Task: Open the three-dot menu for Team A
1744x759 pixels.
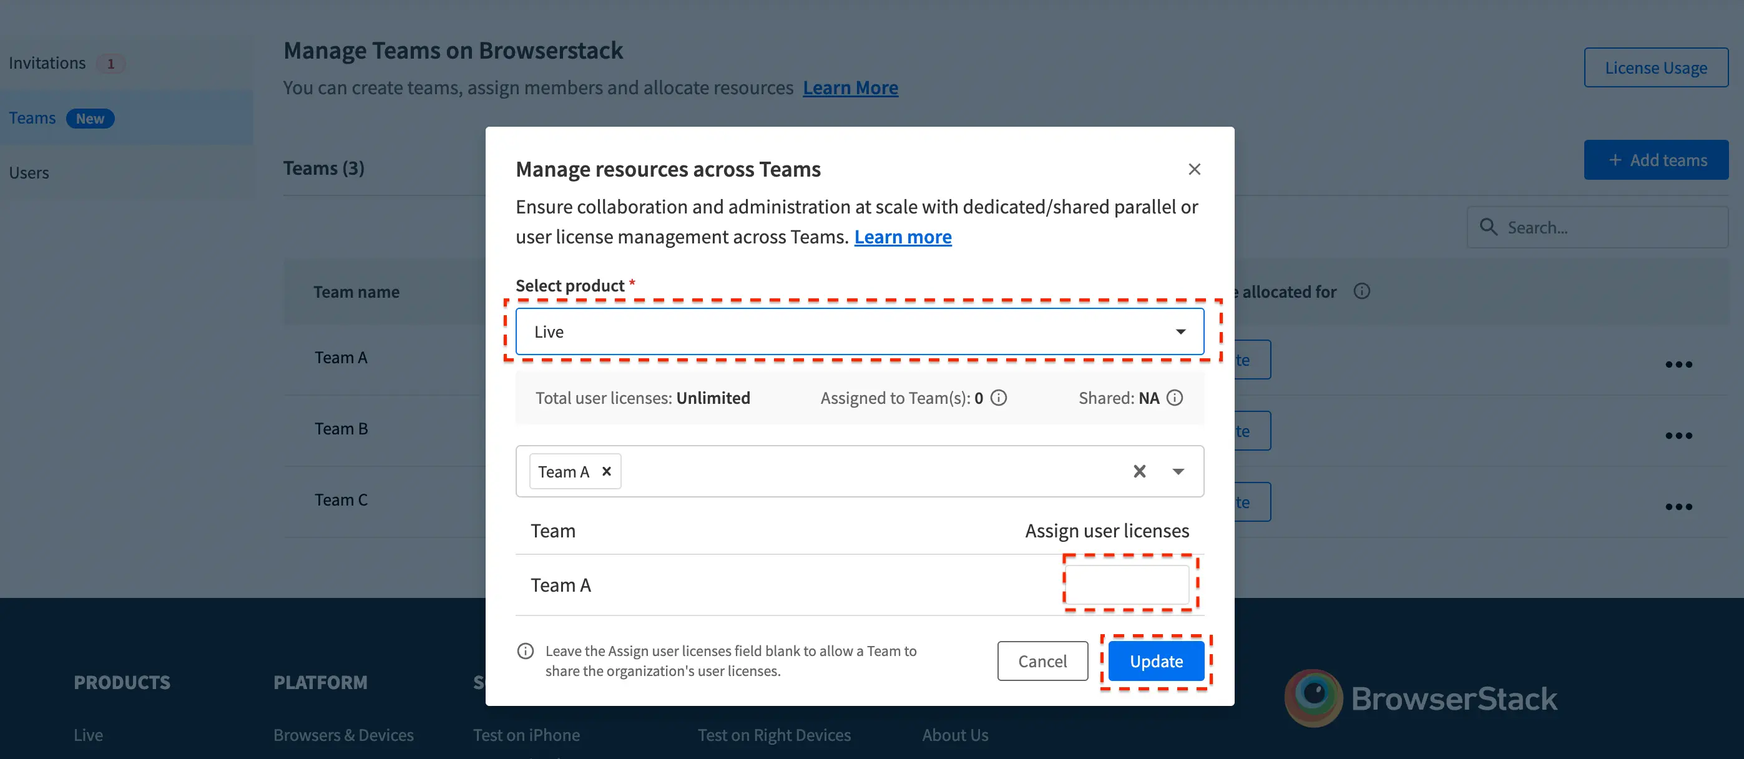Action: [x=1678, y=365]
